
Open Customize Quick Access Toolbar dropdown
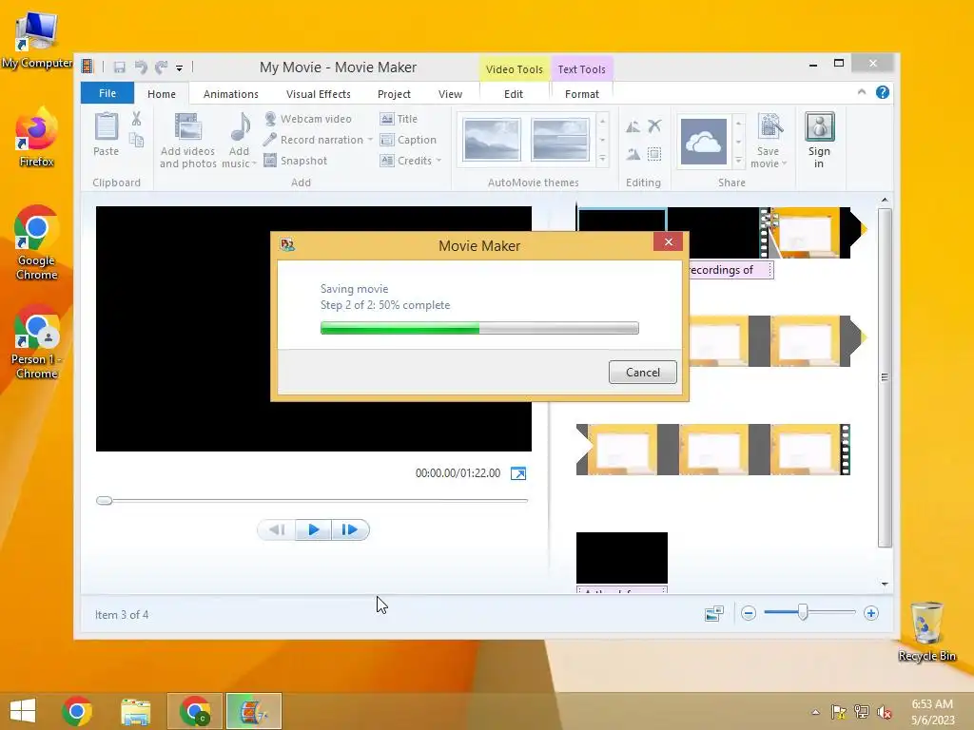pos(179,67)
